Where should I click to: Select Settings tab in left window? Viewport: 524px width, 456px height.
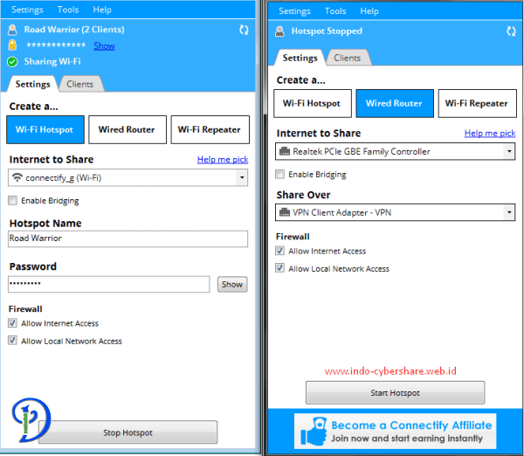pyautogui.click(x=33, y=84)
